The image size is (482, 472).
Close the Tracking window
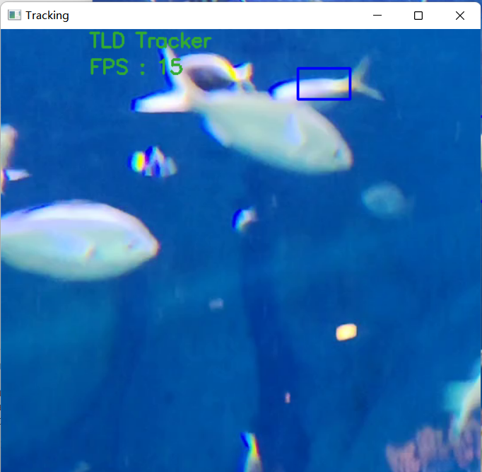tap(460, 16)
